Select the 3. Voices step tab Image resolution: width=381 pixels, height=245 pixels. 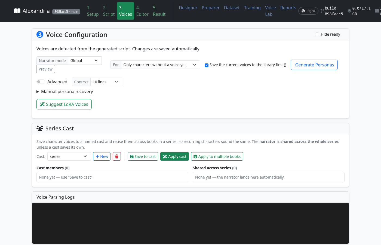click(125, 11)
